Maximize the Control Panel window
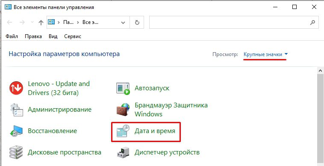This screenshot has height=166, width=324. click(x=295, y=7)
